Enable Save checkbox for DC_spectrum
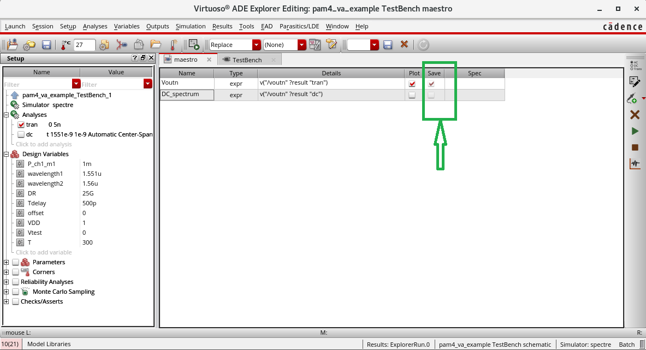Image resolution: width=646 pixels, height=350 pixels. pos(431,95)
